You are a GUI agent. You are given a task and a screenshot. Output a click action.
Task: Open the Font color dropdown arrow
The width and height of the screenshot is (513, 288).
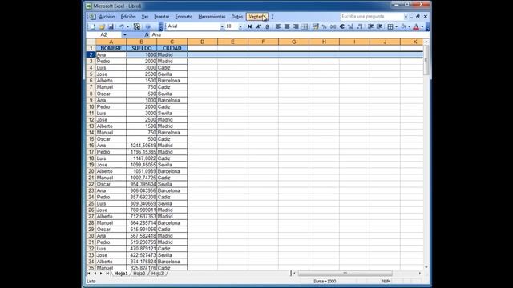point(422,26)
